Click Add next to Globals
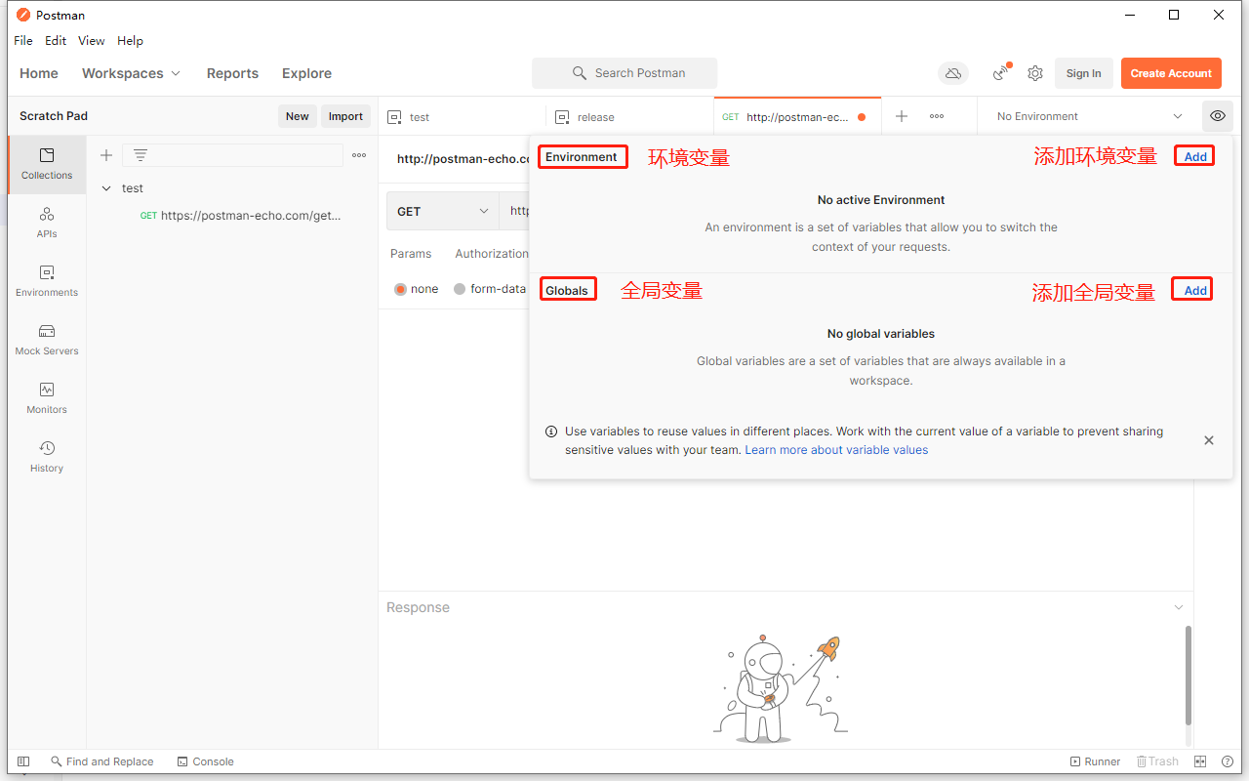This screenshot has width=1249, height=781. pyautogui.click(x=1195, y=290)
